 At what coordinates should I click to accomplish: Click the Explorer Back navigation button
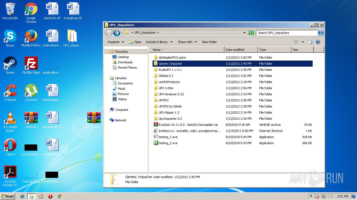click(x=109, y=33)
